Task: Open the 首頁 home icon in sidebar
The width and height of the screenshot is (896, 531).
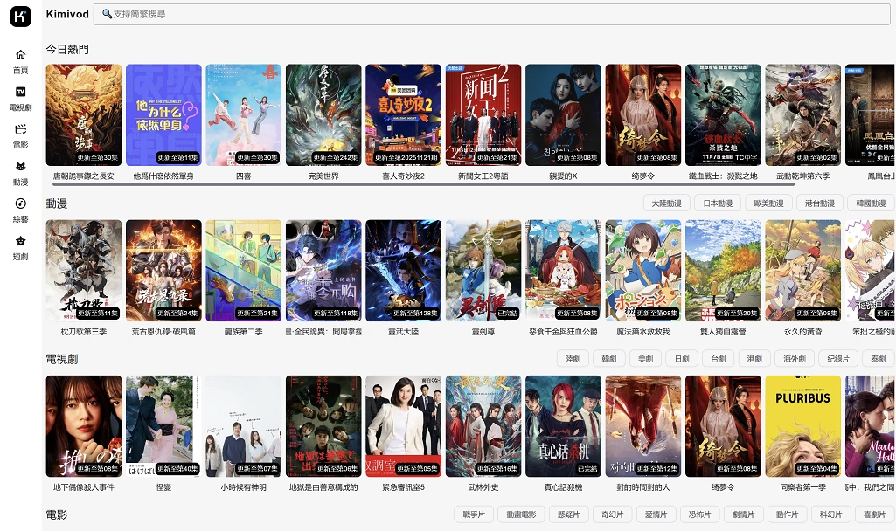Action: [x=20, y=55]
